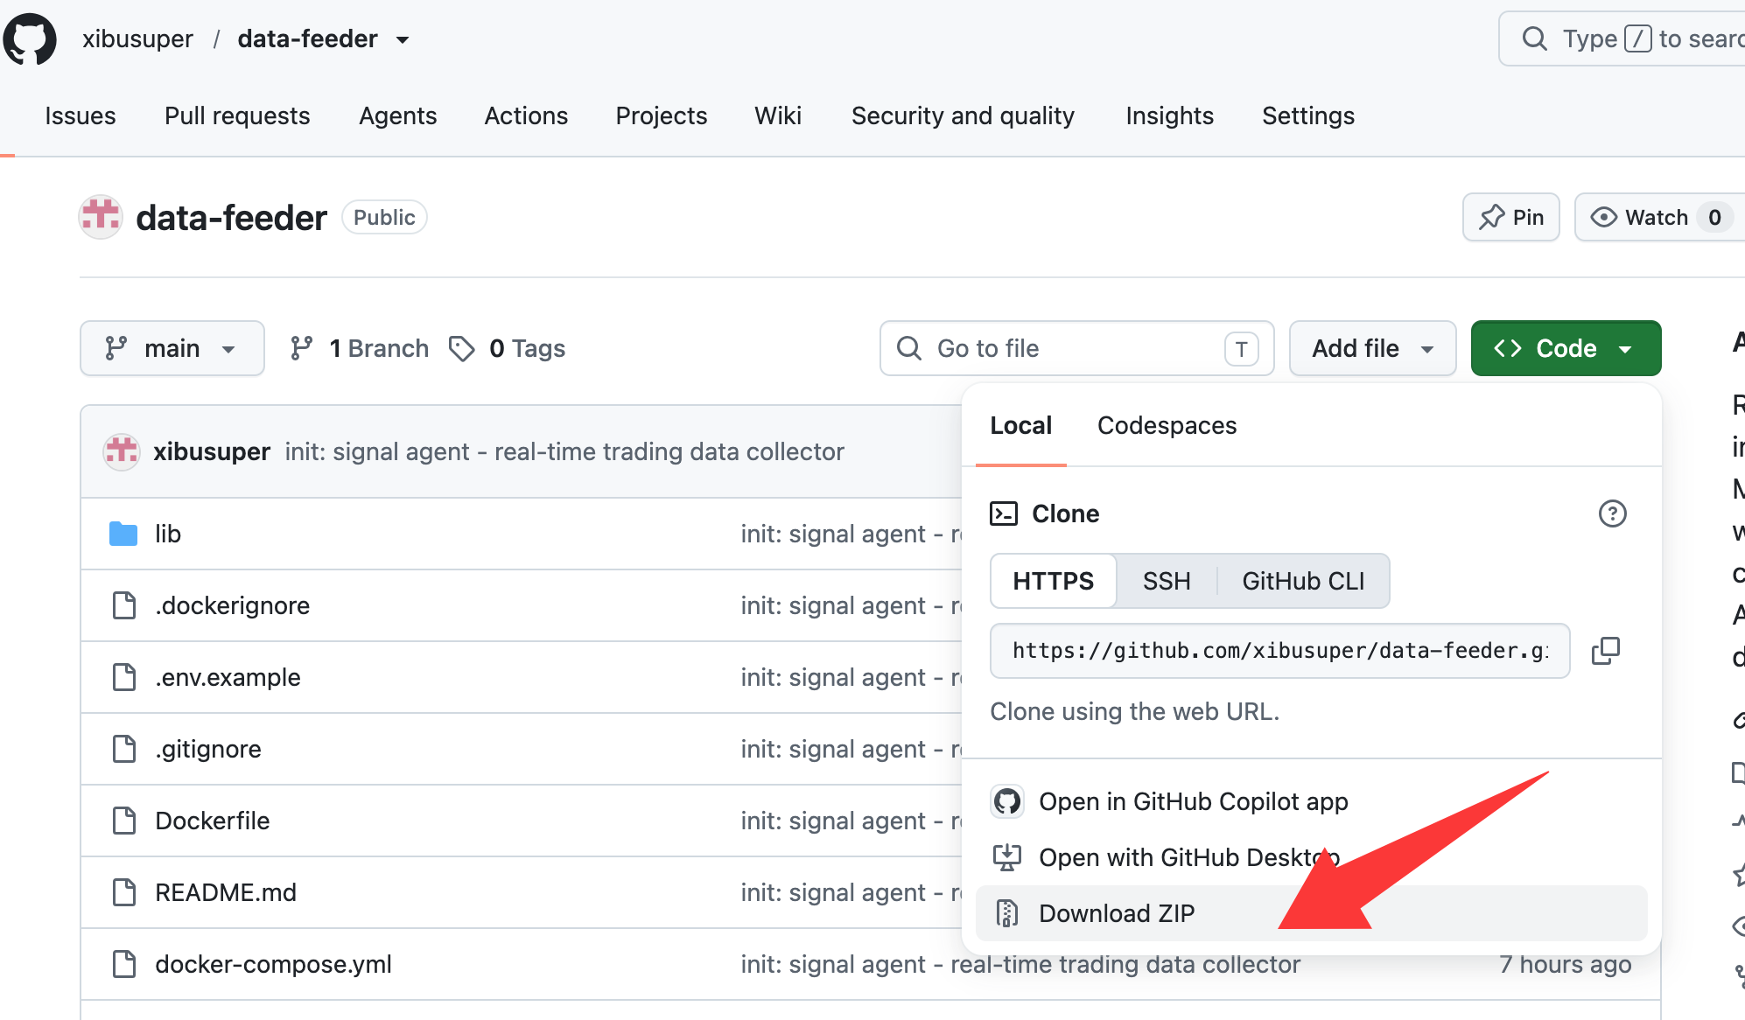
Task: Open the lib folder
Action: point(168,534)
